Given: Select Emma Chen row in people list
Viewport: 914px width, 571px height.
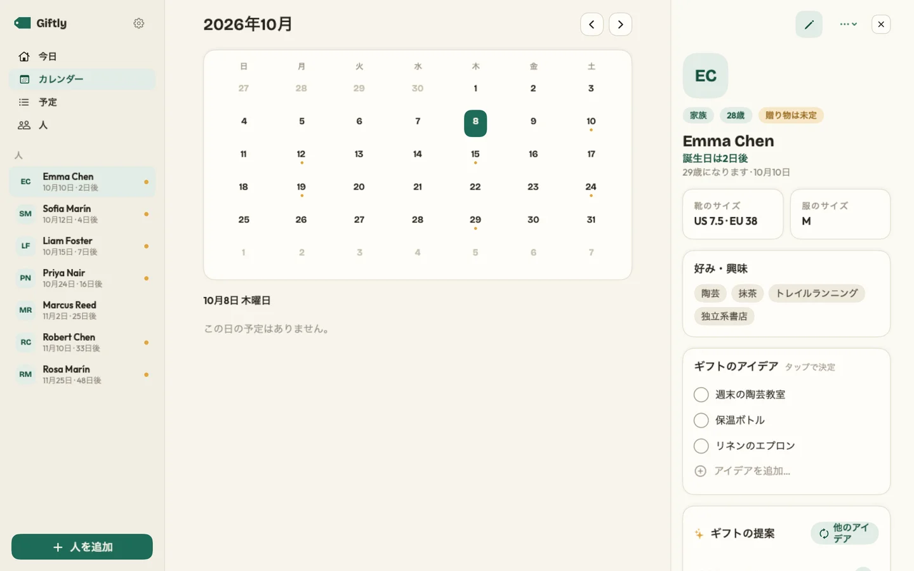Looking at the screenshot, I should (82, 182).
